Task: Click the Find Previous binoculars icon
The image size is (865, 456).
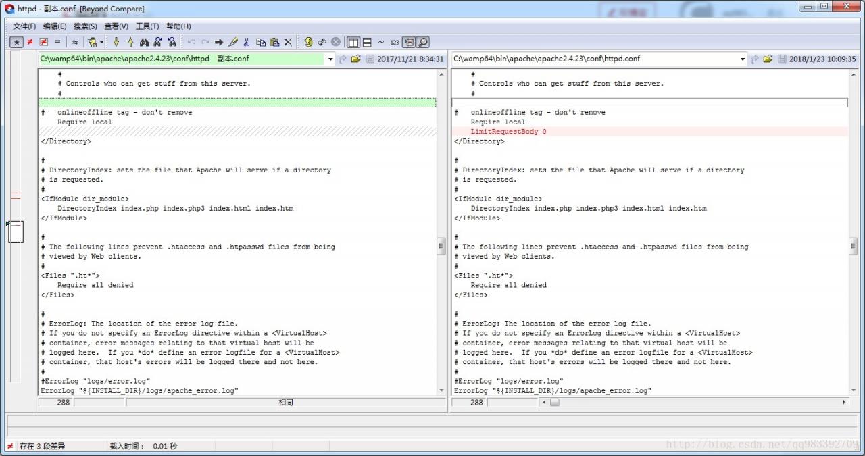Action: tap(172, 42)
